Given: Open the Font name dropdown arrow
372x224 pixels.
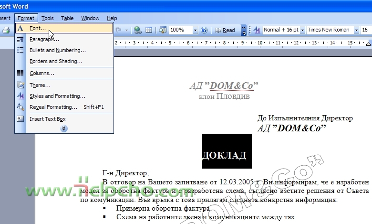Looking at the screenshot, I should point(356,30).
